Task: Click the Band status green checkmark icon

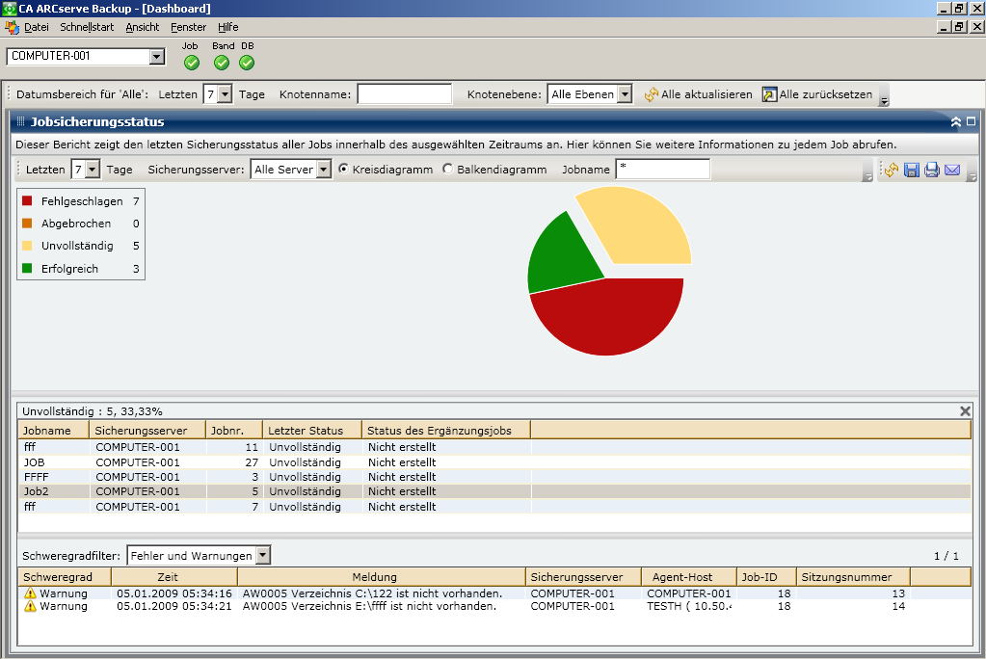Action: tap(222, 63)
